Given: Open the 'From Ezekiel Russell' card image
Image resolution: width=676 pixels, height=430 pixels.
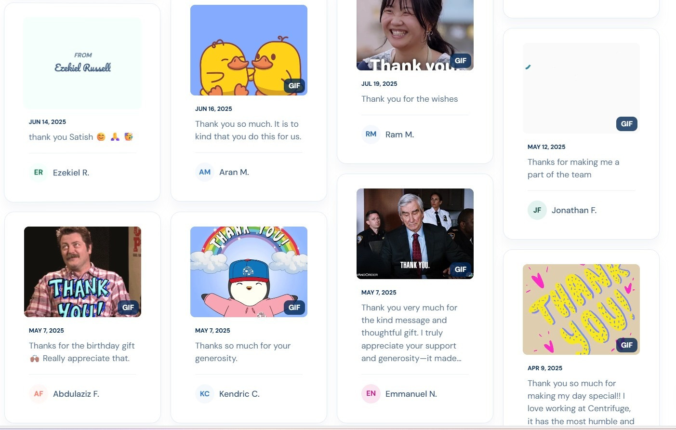Looking at the screenshot, I should 82,63.
